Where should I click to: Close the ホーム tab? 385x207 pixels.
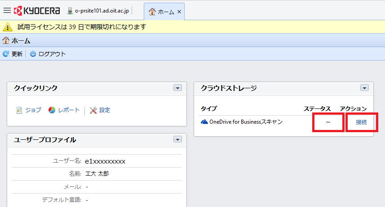pyautogui.click(x=179, y=12)
